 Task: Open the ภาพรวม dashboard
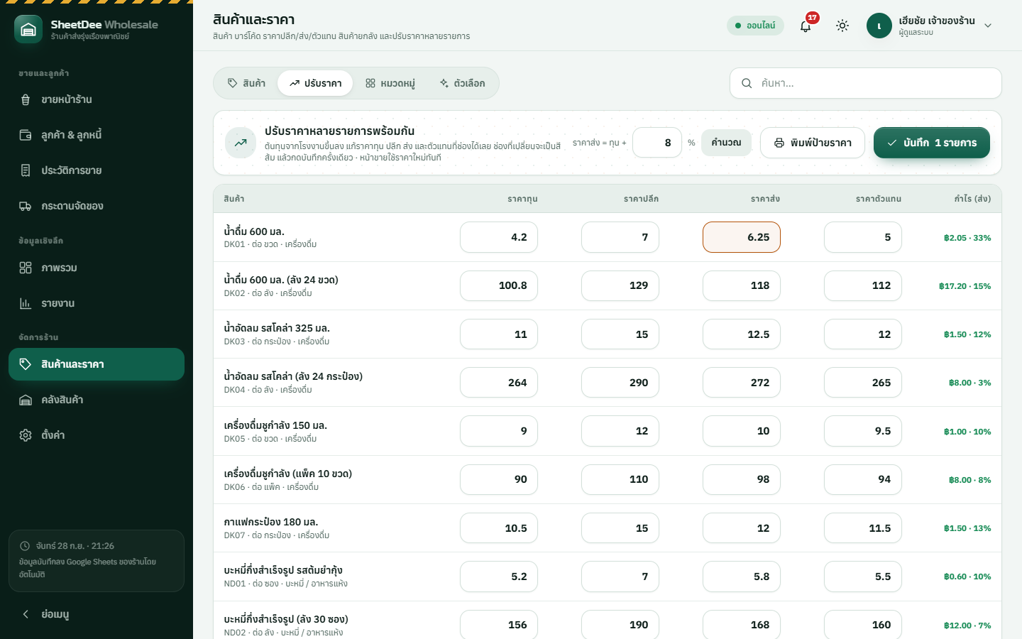tap(97, 268)
